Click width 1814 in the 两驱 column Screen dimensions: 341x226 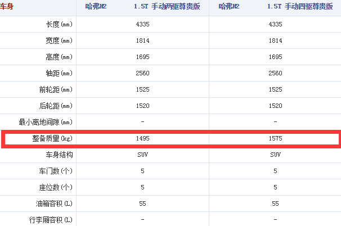pos(143,40)
